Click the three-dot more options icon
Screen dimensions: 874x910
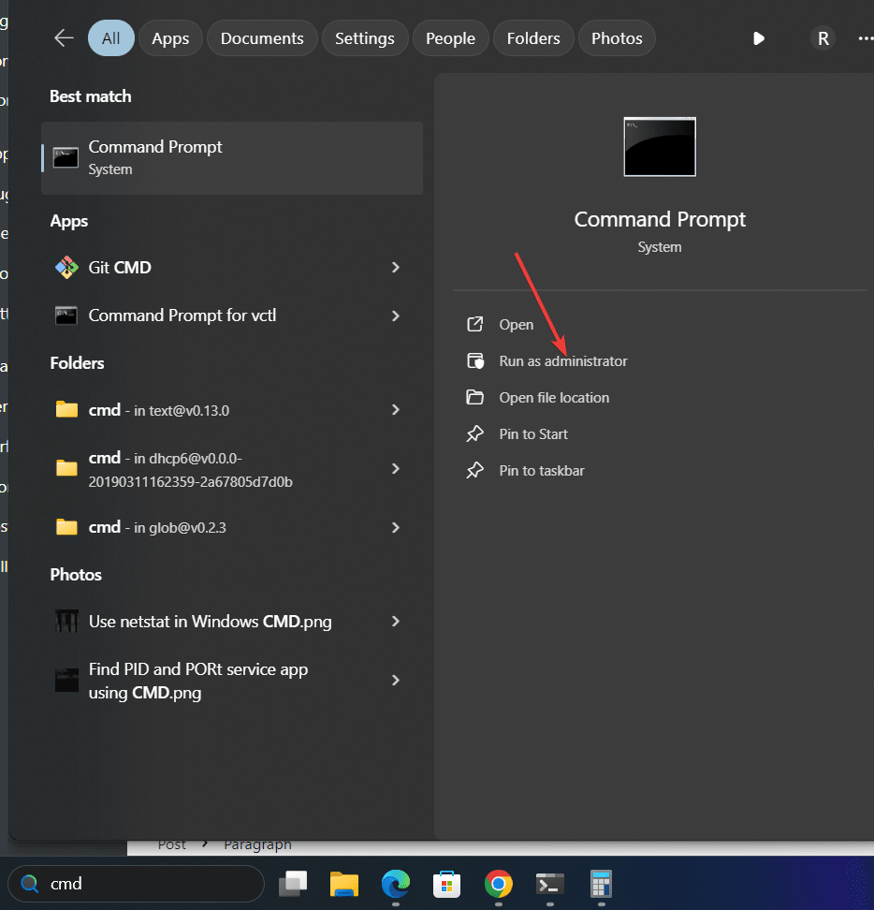(x=865, y=38)
